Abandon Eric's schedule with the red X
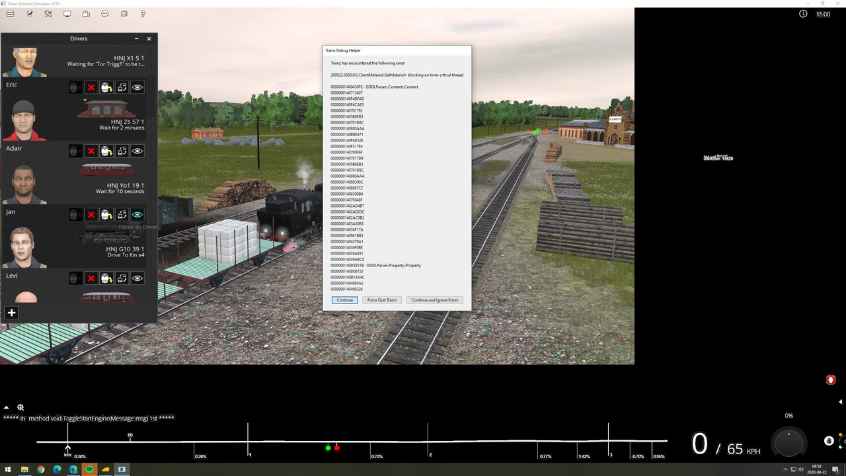This screenshot has width=846, height=476. point(91,87)
